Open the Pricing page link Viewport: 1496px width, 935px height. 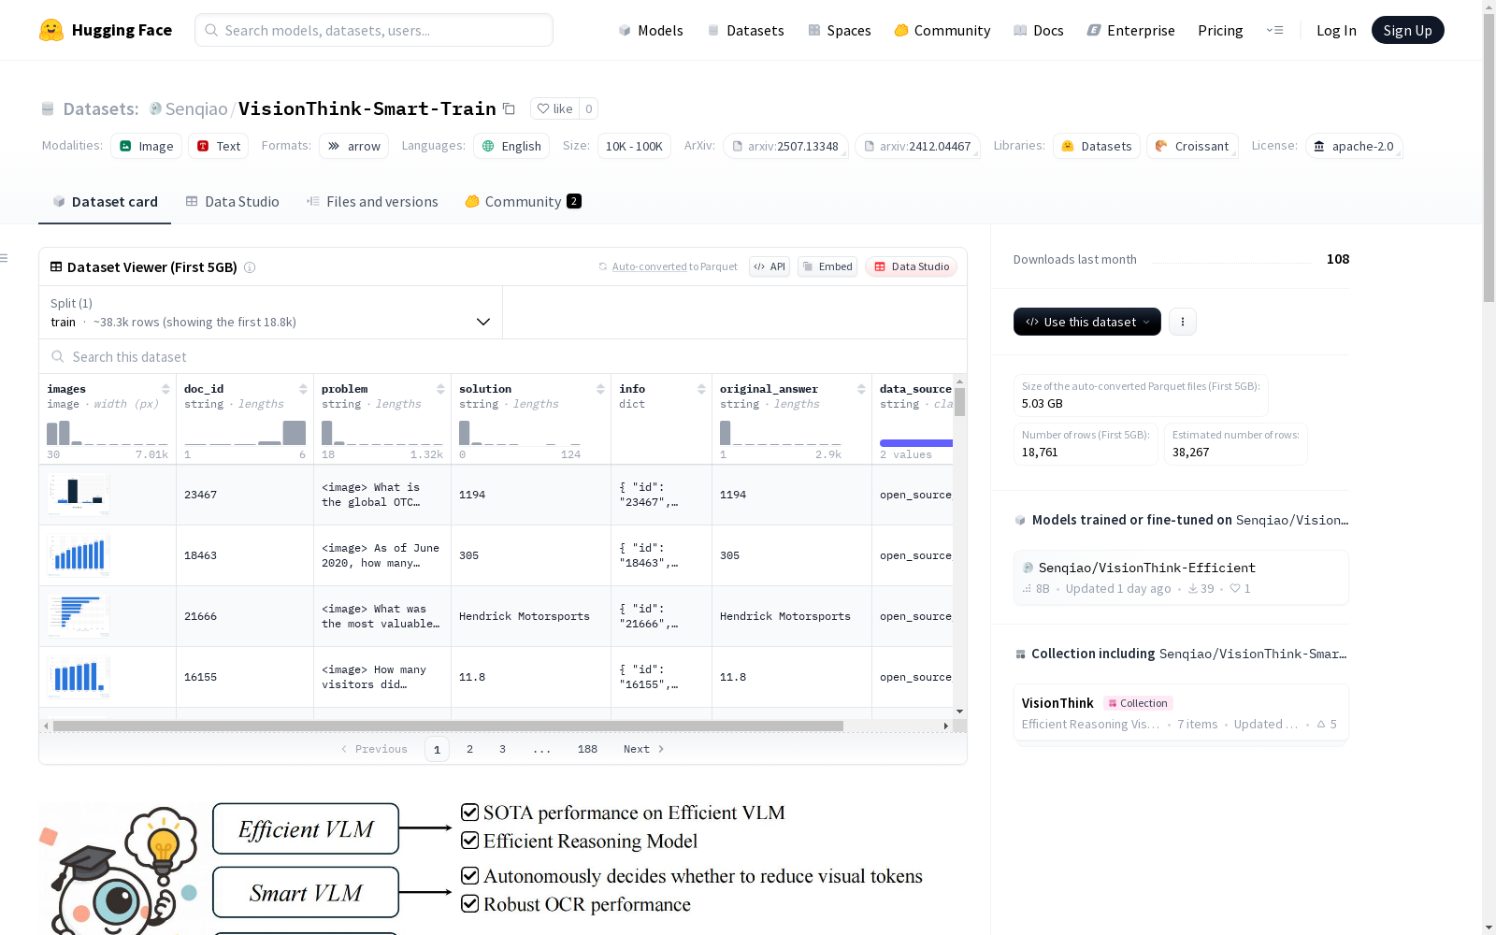[x=1220, y=30]
